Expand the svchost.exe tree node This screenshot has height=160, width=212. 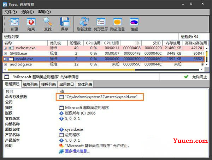(x=5, y=48)
